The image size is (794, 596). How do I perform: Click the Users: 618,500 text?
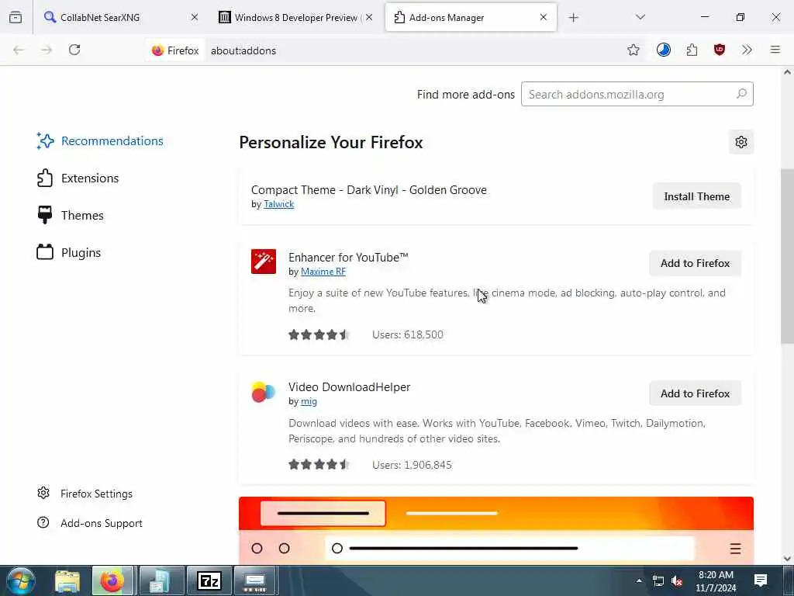[408, 334]
